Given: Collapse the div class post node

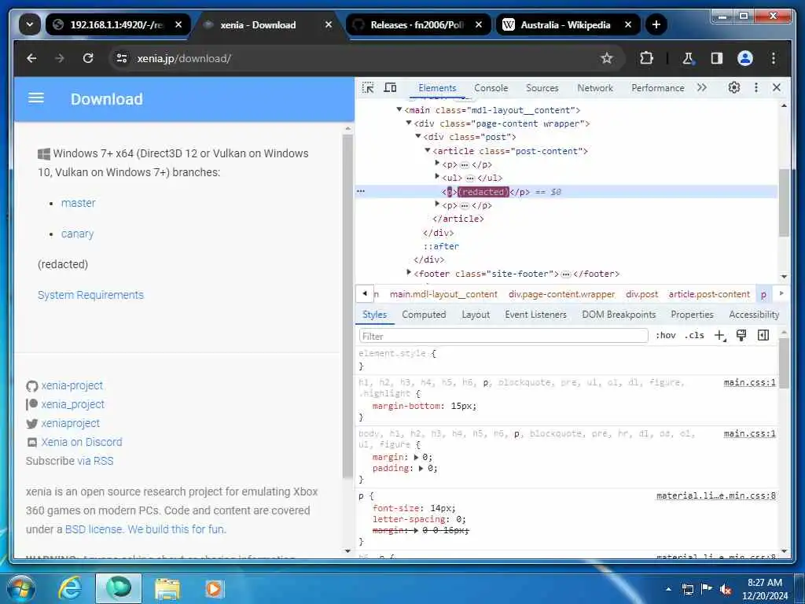Looking at the screenshot, I should click(x=418, y=136).
